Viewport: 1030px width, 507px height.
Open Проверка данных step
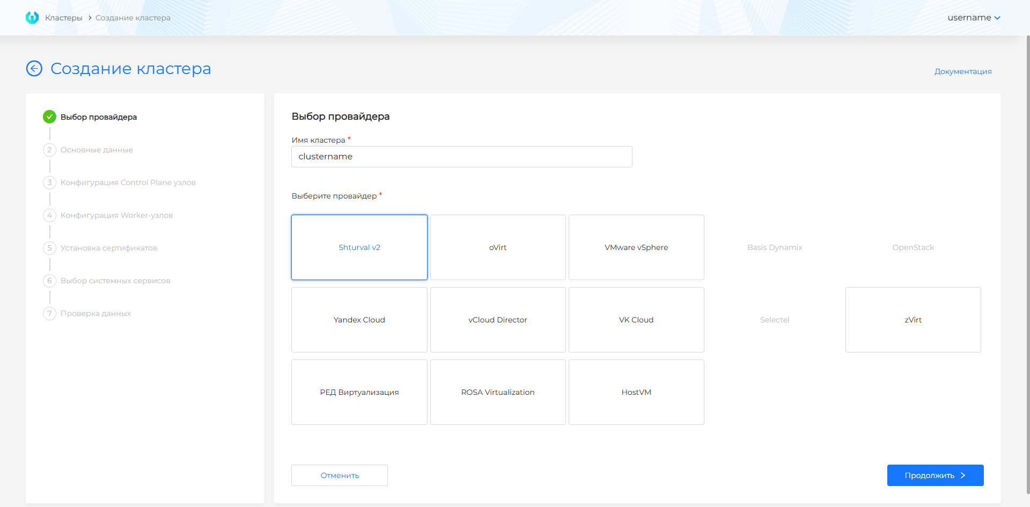click(x=95, y=313)
